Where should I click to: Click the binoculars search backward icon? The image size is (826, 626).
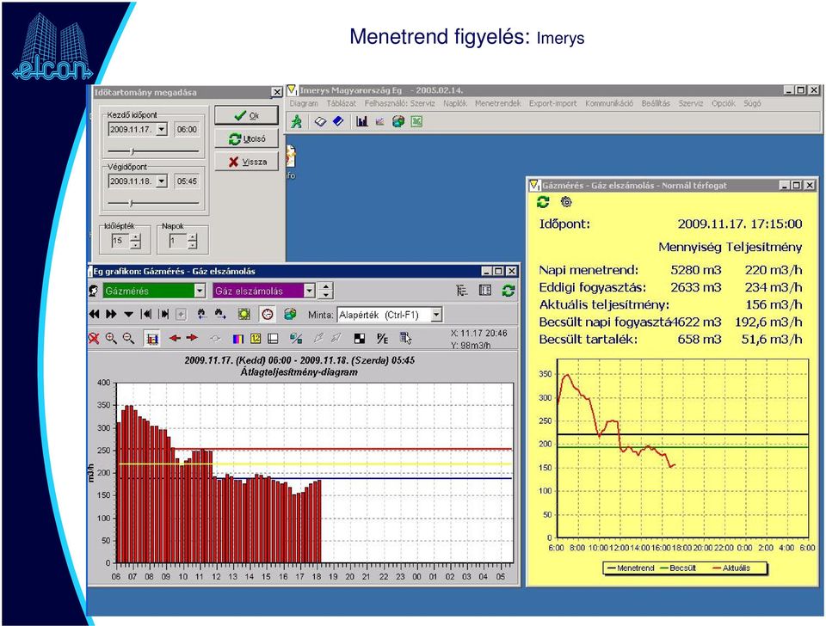201,315
